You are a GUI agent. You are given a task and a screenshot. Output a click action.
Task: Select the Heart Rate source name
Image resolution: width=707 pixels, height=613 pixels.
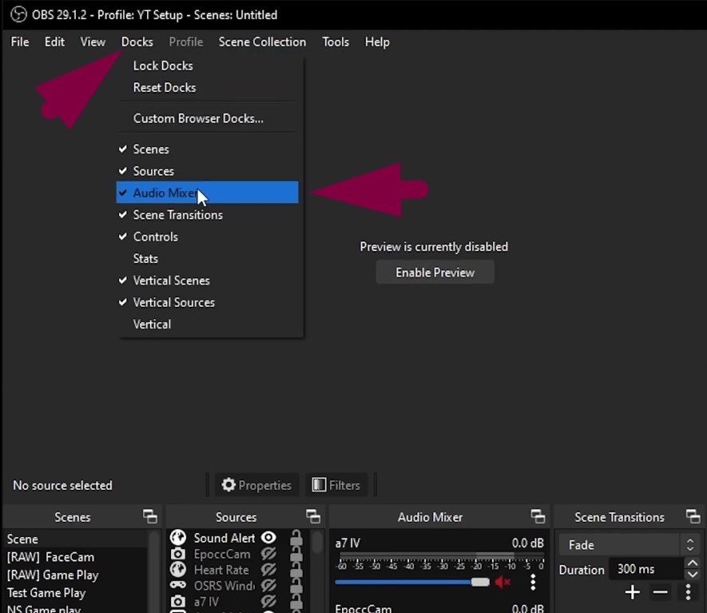[221, 570]
